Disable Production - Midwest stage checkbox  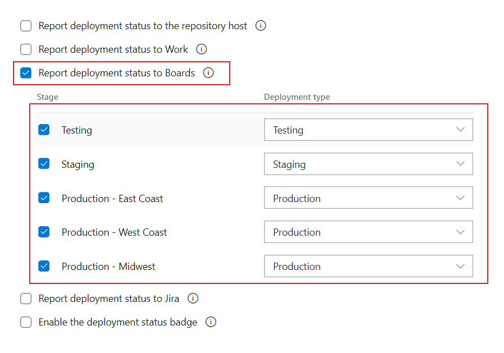click(44, 266)
